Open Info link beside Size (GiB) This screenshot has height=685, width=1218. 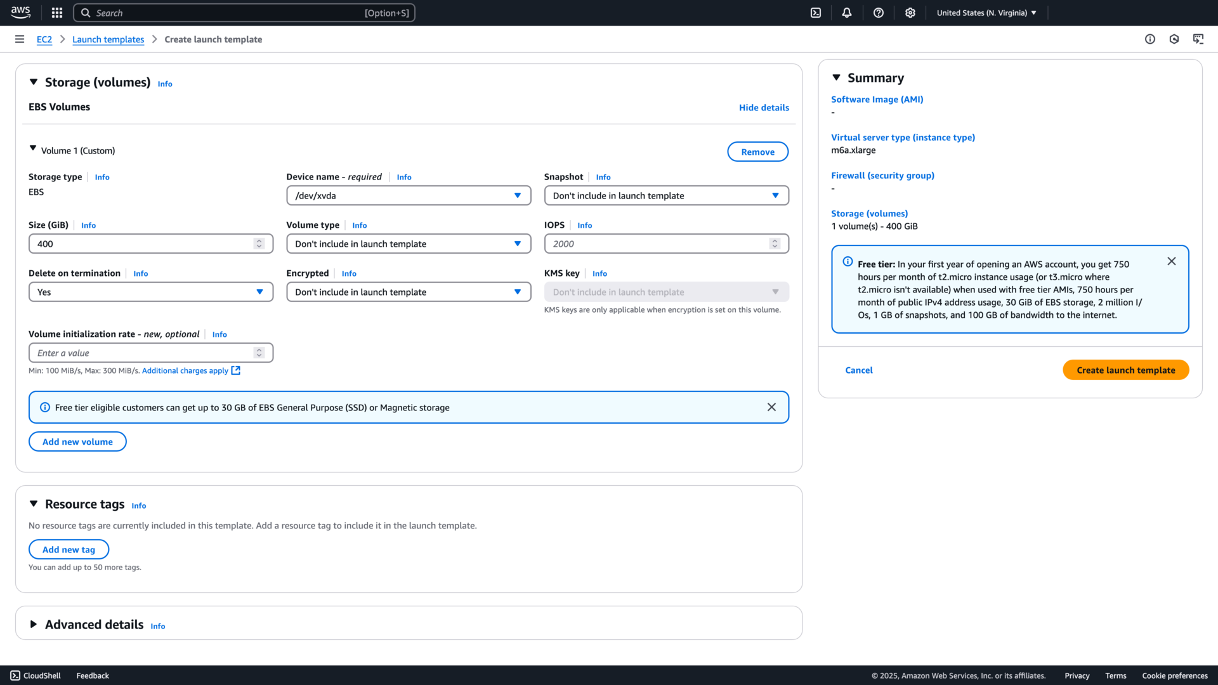tap(88, 225)
